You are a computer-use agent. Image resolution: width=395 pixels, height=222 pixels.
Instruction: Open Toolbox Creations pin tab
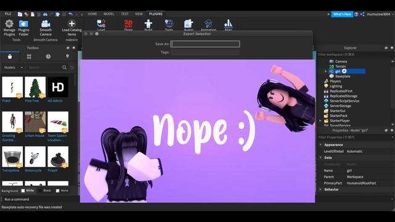pos(67,56)
